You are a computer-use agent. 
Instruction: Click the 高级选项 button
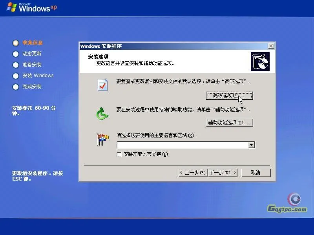[x=229, y=96]
